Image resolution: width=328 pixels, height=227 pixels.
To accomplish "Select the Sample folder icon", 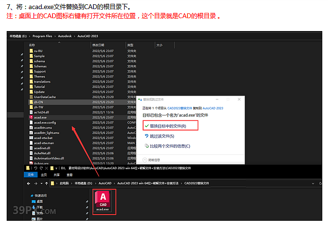I will pos(31,56).
